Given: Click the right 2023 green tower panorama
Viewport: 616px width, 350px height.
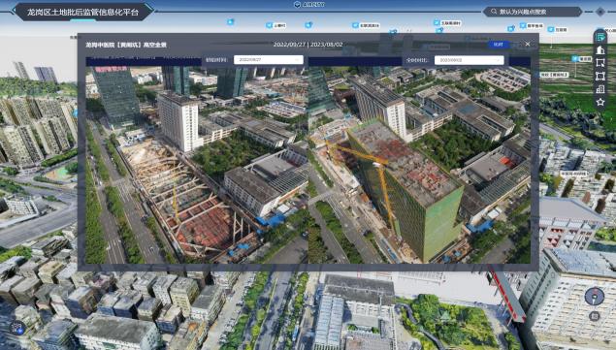Looking at the screenshot, I should point(420,165).
